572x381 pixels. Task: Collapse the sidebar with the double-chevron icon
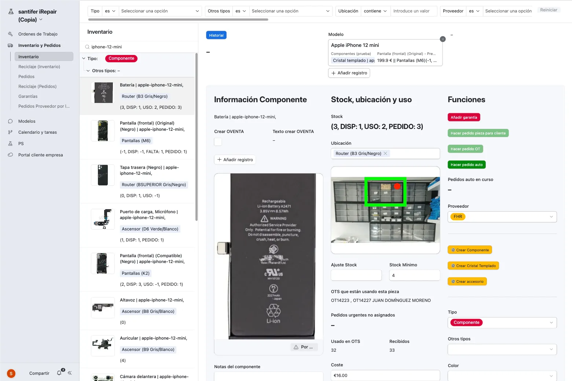(70, 373)
